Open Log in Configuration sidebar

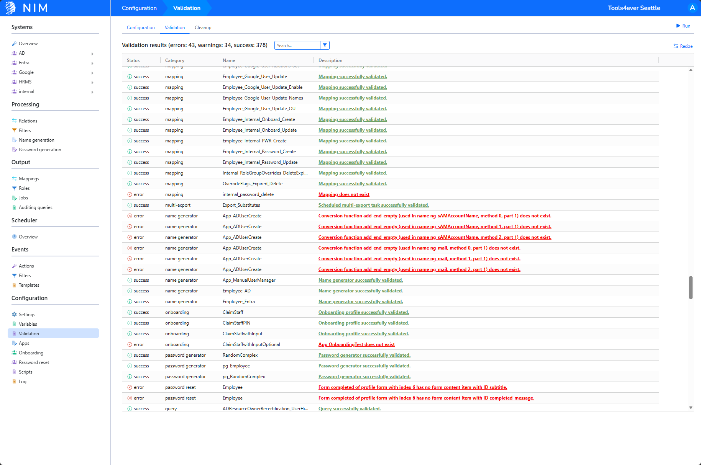[x=23, y=382]
